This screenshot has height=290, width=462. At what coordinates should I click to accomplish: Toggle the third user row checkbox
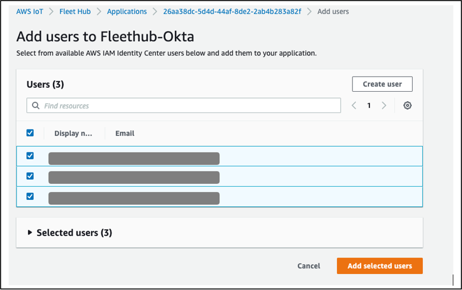point(30,196)
